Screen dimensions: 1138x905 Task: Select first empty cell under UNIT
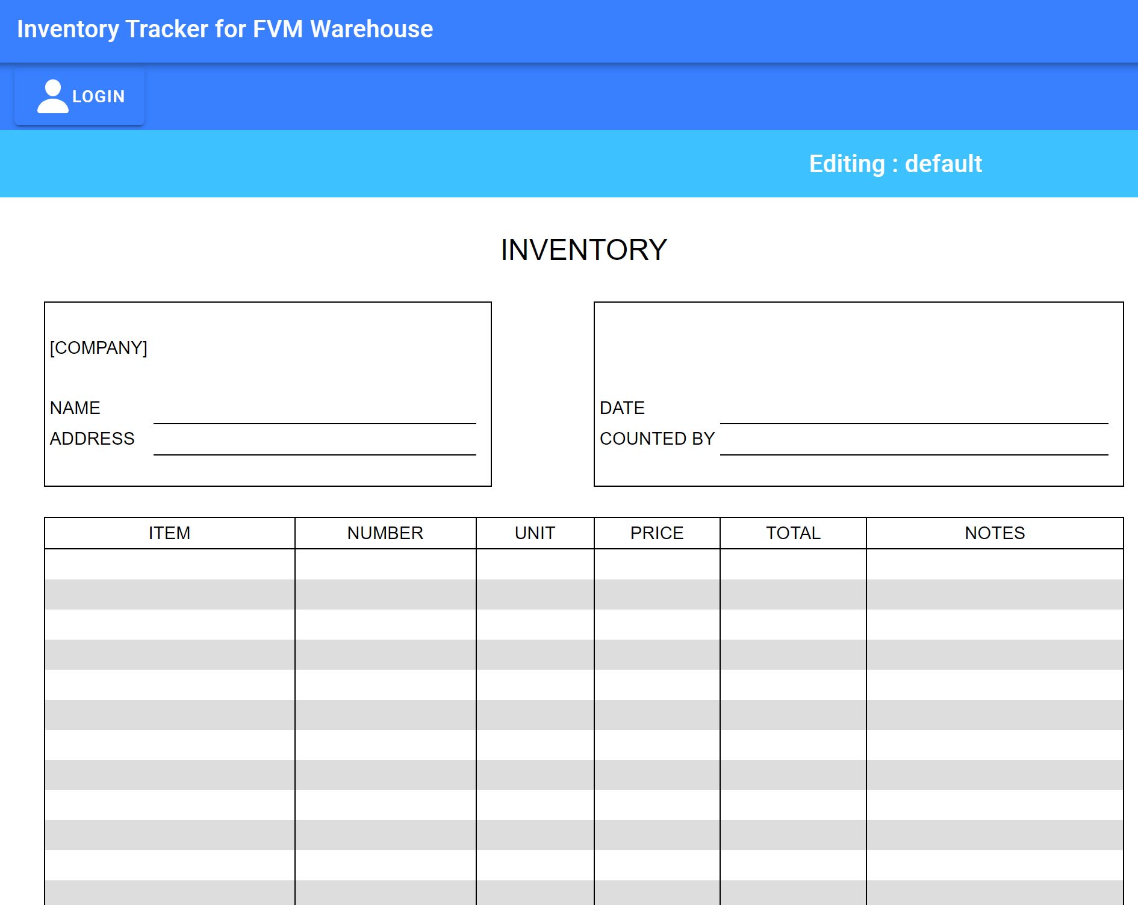[535, 564]
